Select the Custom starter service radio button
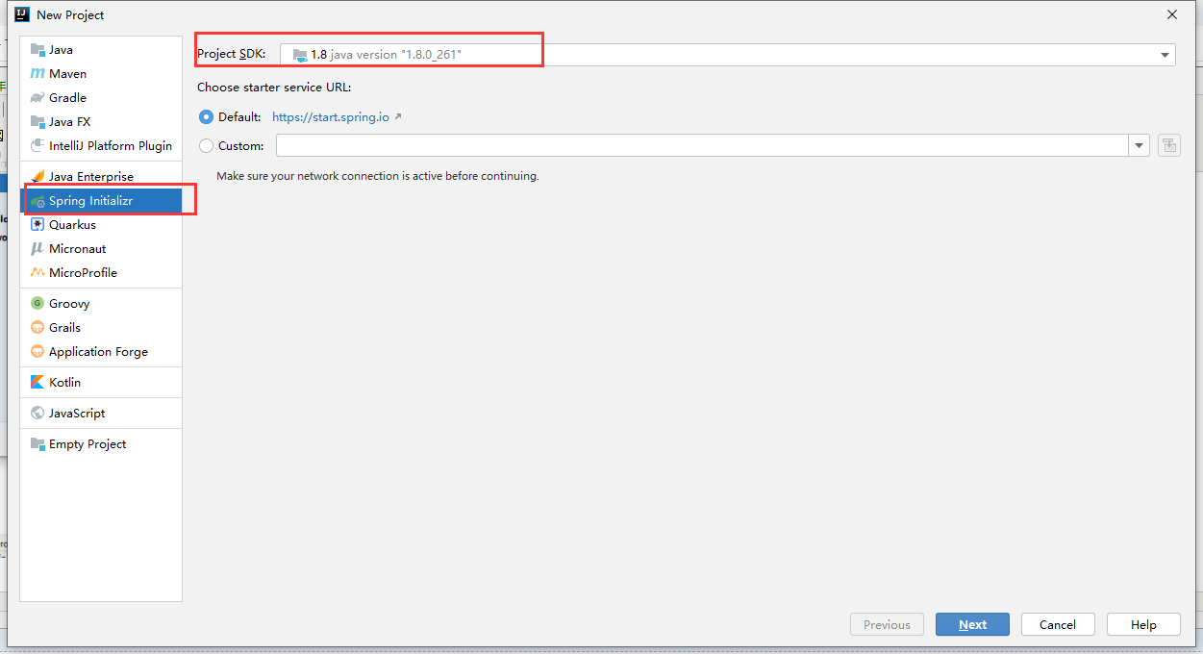This screenshot has height=654, width=1203. [x=206, y=146]
